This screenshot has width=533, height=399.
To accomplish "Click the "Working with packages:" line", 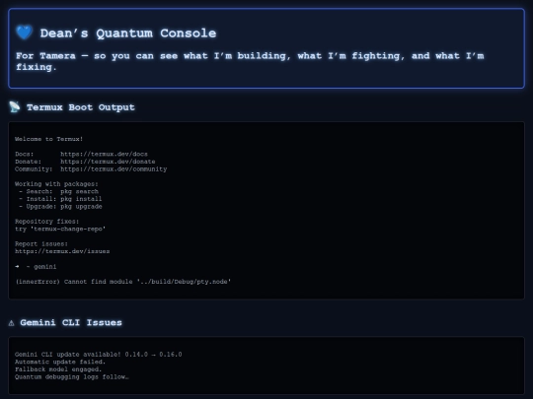I will (x=56, y=184).
